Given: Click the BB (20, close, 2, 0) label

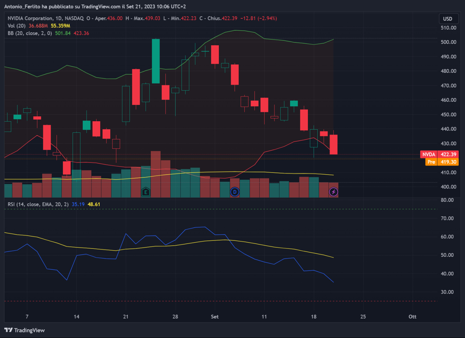Looking at the screenshot, I should 30,33.
